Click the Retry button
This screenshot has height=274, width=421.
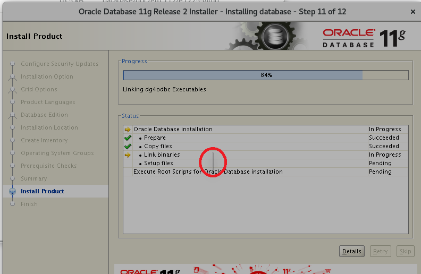380,251
